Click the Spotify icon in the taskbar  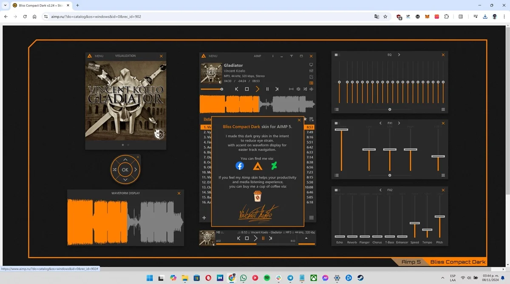tap(267, 278)
